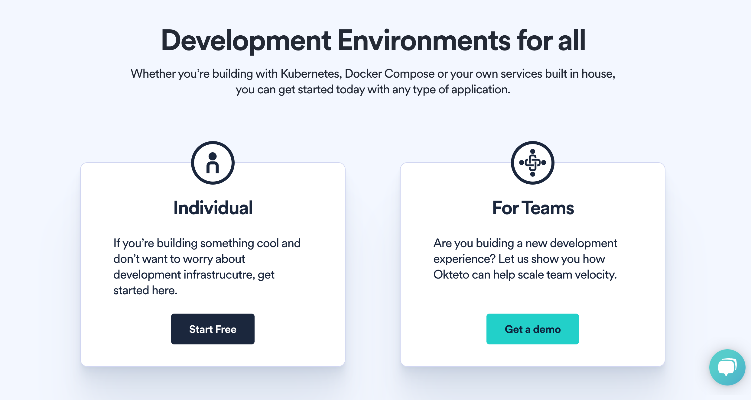Click the Individual person icon circle
This screenshot has width=751, height=400.
[213, 163]
